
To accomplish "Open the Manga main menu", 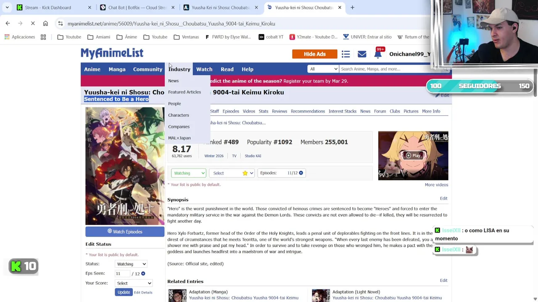I will click(x=117, y=69).
